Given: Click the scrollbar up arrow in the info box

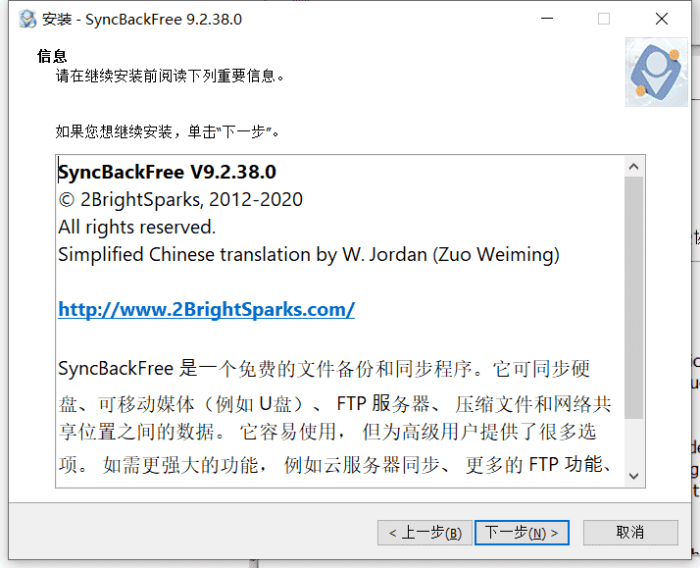Looking at the screenshot, I should point(633,167).
